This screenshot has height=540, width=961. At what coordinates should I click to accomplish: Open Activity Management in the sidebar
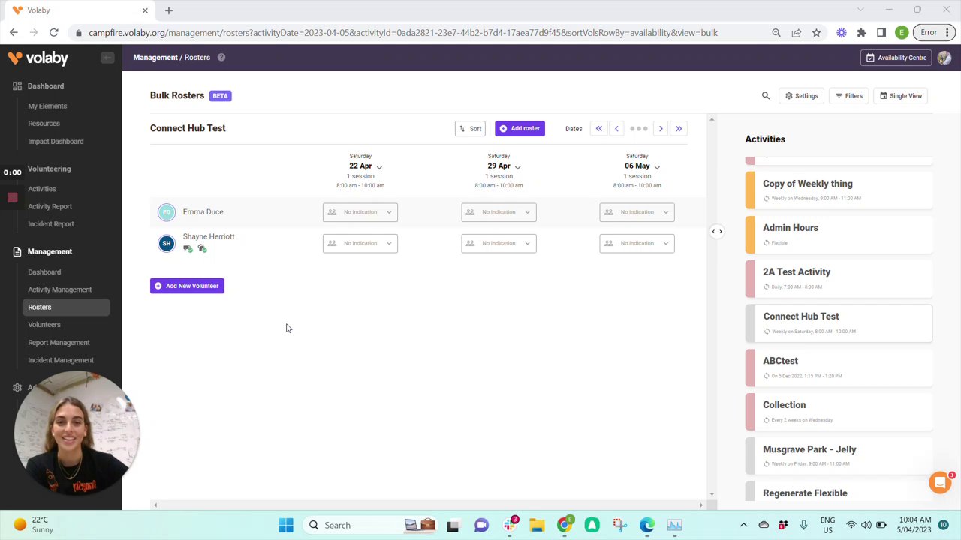click(59, 289)
